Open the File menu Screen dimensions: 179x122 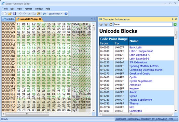click(6, 9)
